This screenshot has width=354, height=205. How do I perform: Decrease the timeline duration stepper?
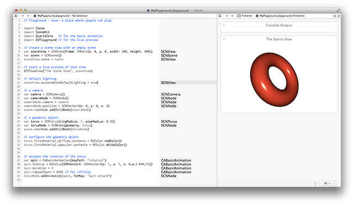[321, 183]
